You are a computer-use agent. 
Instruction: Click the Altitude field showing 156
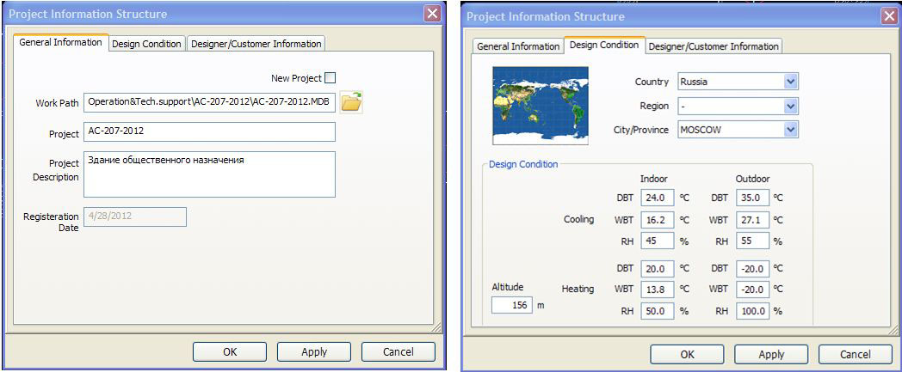pos(511,305)
